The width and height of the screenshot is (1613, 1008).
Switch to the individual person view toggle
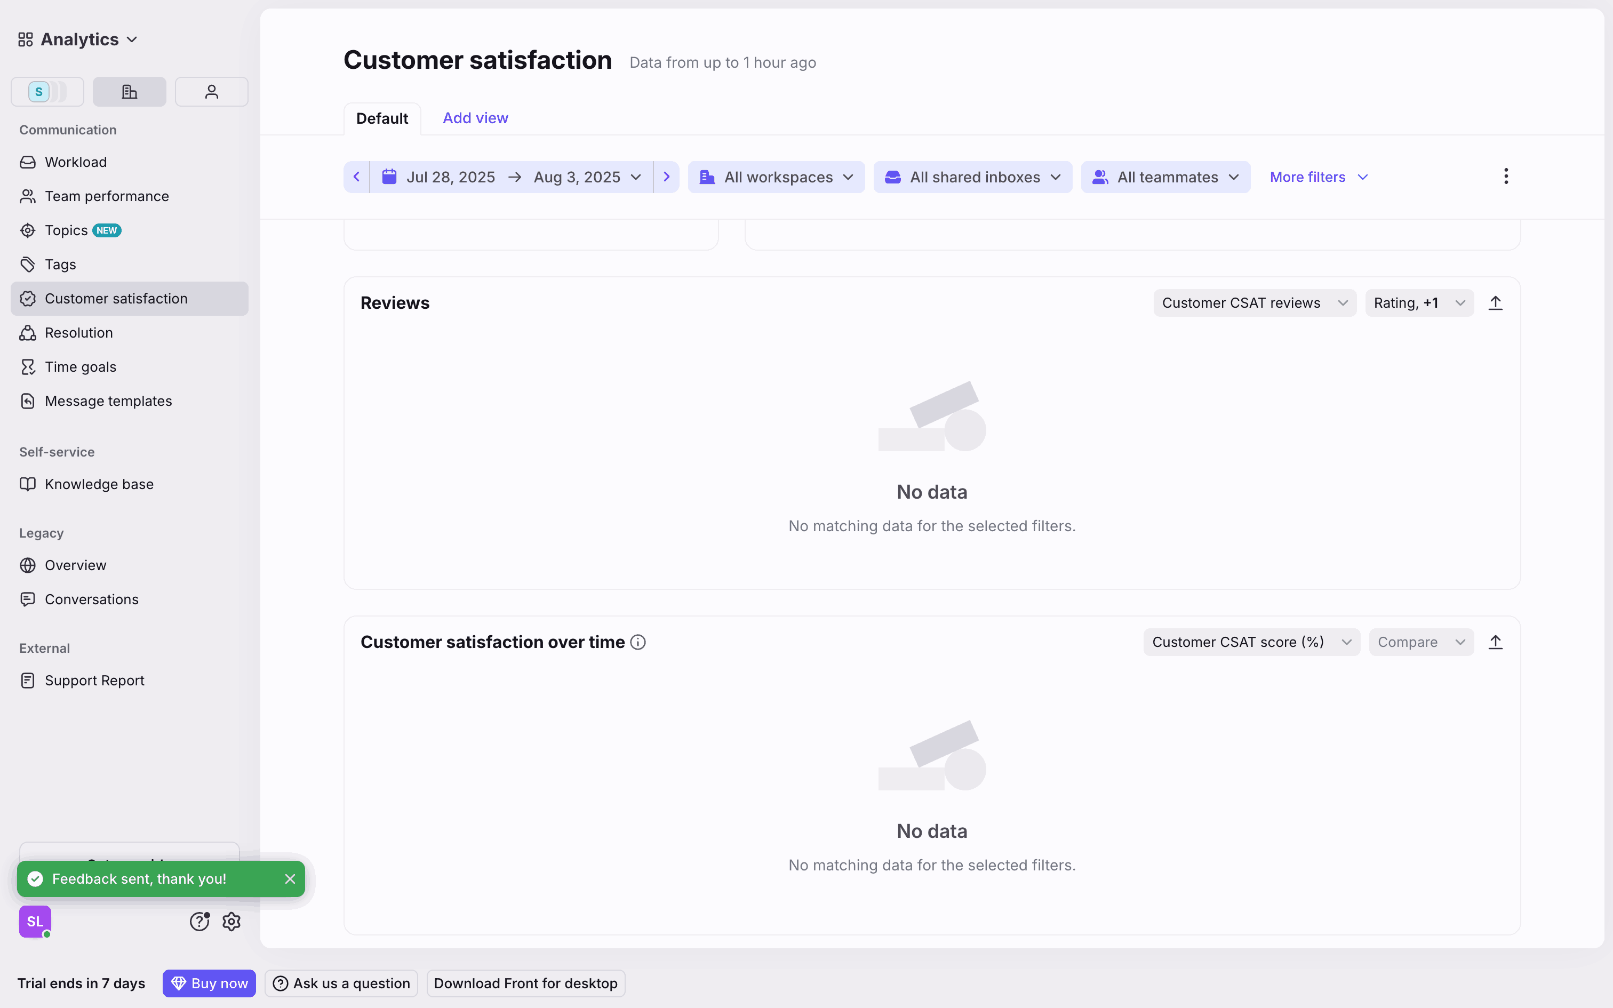(211, 92)
